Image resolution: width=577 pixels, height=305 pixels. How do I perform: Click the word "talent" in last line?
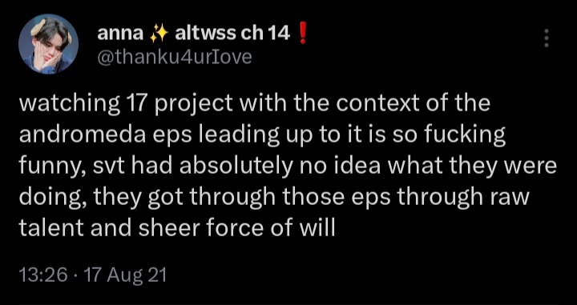tap(51, 229)
